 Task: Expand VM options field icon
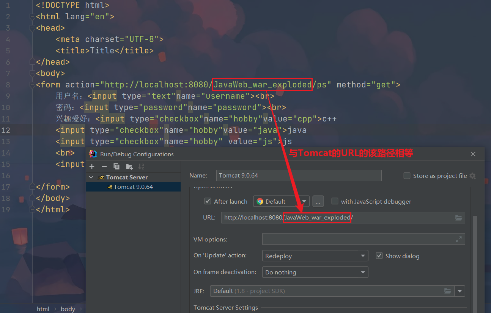[x=459, y=239]
